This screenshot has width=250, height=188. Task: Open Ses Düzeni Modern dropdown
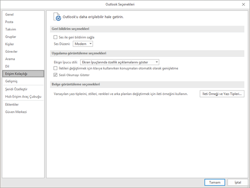pyautogui.click(x=83, y=44)
